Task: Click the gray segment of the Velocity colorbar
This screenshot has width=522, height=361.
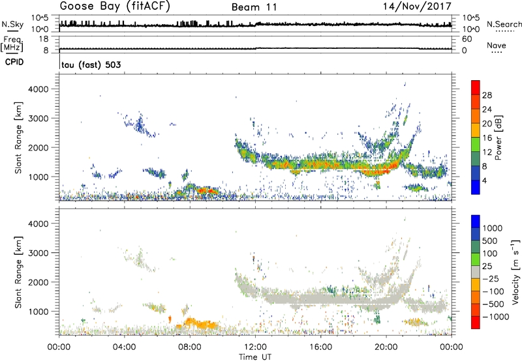Action: [x=476, y=272]
